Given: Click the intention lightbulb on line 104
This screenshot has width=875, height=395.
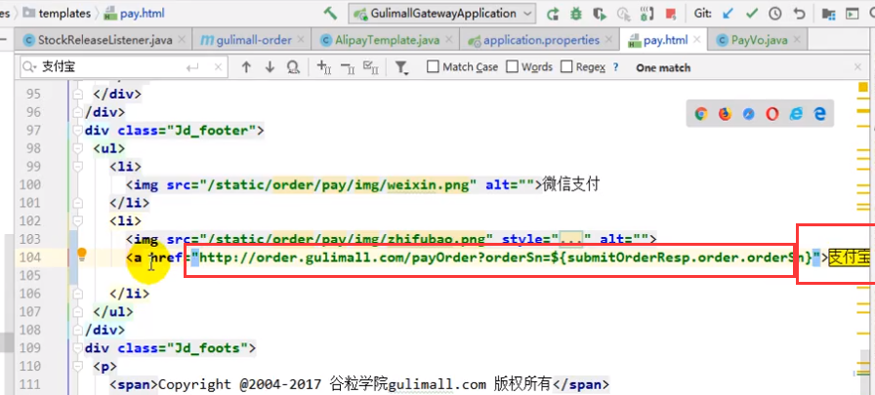Looking at the screenshot, I should click(x=83, y=256).
